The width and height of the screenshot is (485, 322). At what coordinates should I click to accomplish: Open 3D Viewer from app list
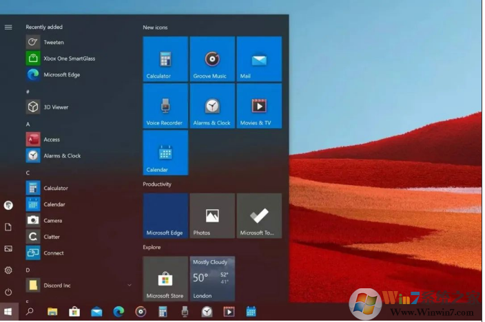tap(55, 107)
